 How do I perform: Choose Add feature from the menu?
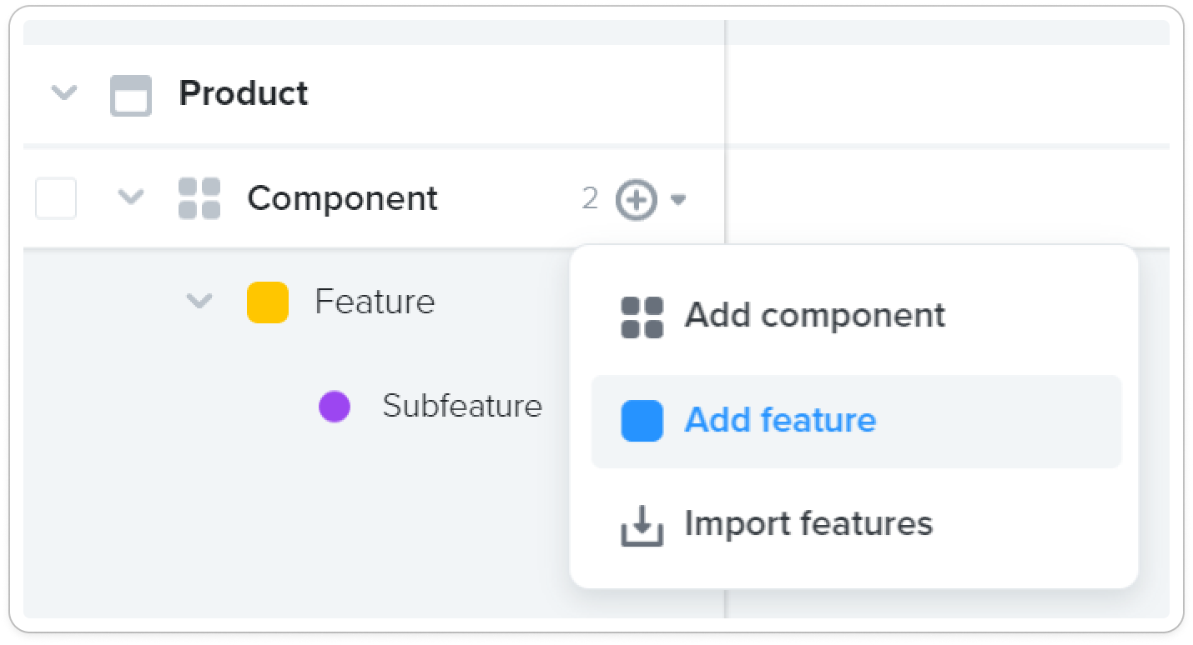780,420
